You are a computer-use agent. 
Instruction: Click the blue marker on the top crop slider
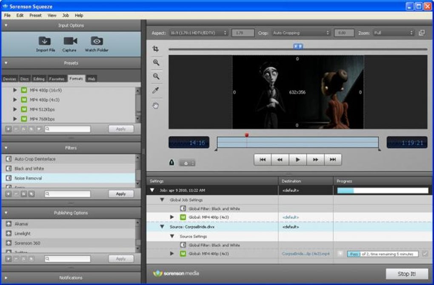(298, 46)
